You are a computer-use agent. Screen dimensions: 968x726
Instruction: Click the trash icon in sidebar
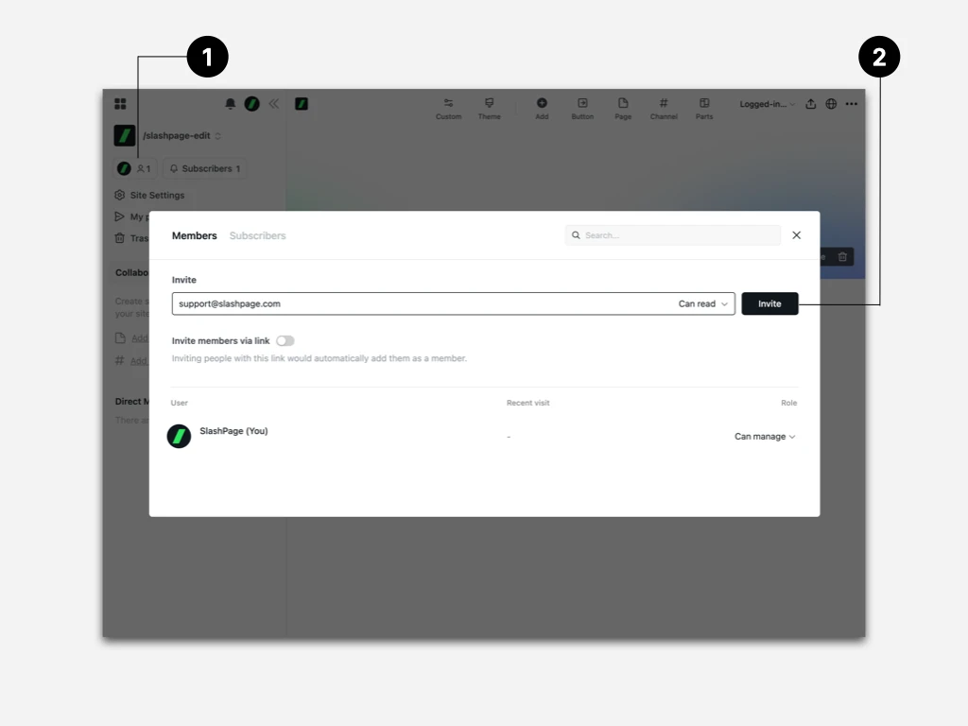(x=120, y=238)
